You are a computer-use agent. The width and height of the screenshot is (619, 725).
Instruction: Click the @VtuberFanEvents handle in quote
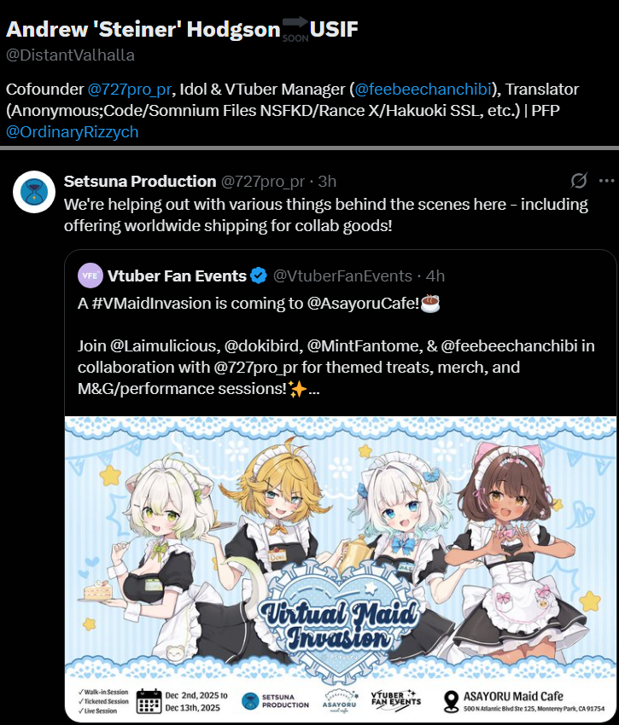point(342,276)
